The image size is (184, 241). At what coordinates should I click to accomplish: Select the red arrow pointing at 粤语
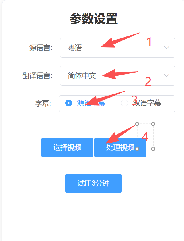pos(120,40)
